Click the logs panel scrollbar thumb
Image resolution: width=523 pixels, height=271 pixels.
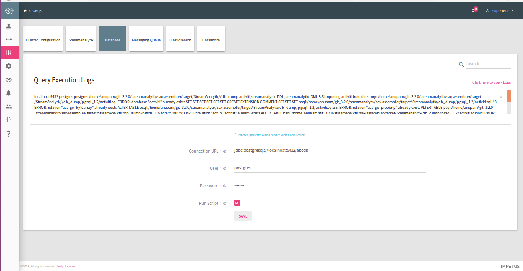point(509,96)
